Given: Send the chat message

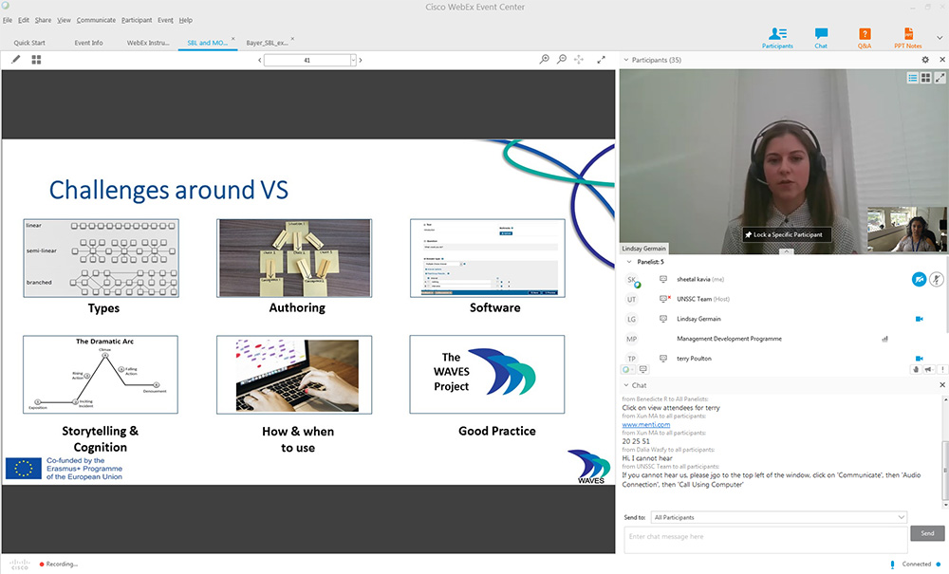Looking at the screenshot, I should click(927, 533).
